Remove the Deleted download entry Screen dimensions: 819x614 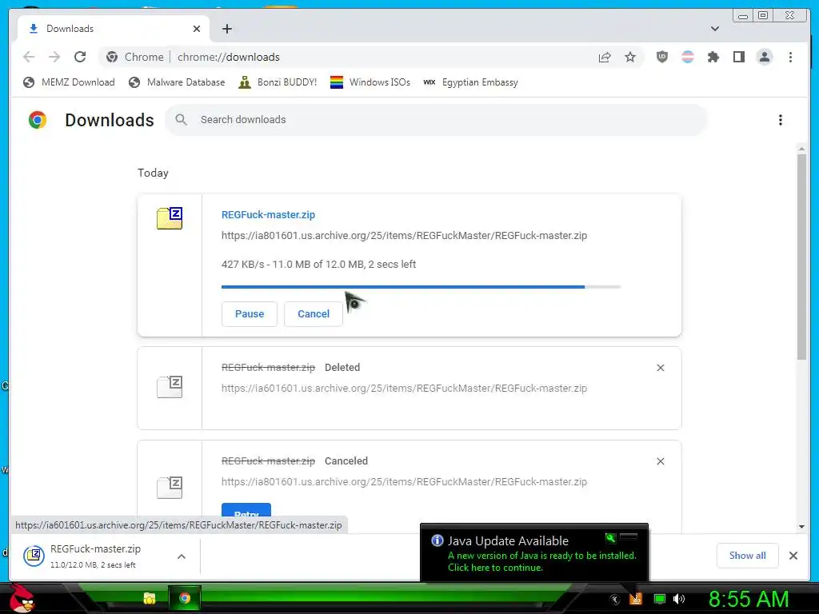click(660, 368)
